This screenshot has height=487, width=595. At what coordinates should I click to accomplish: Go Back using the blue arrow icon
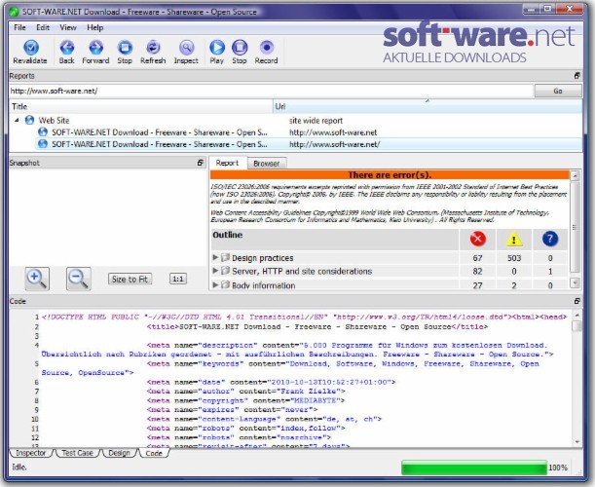67,48
